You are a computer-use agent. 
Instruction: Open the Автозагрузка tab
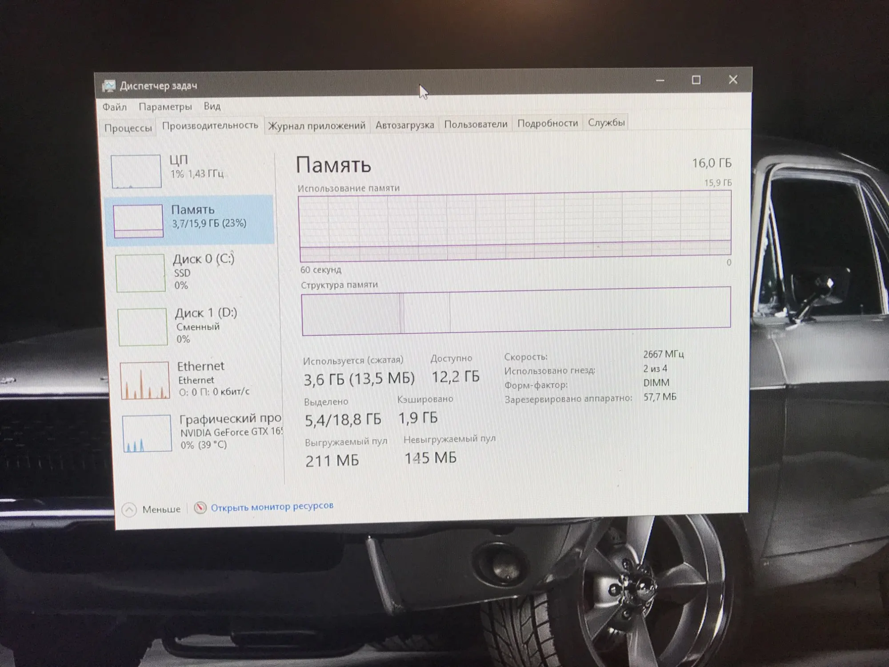point(404,125)
